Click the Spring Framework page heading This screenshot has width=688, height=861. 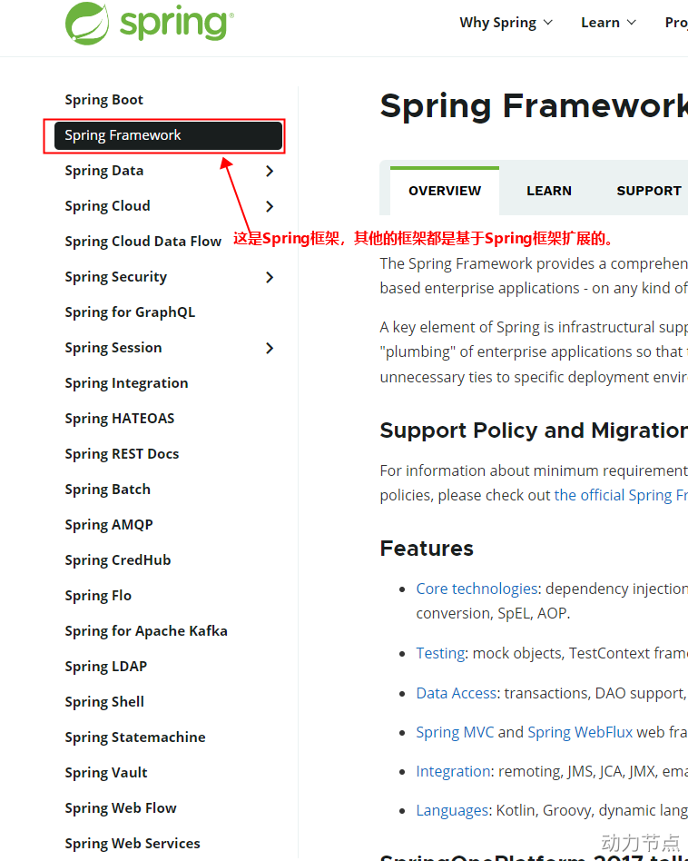tap(534, 106)
